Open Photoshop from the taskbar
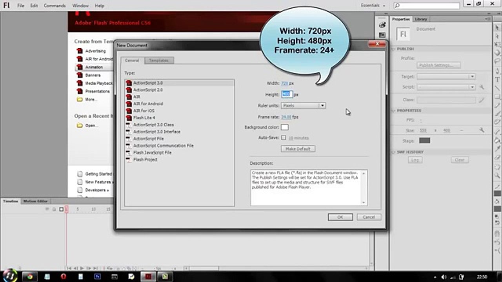502x282 pixels. [x=97, y=277]
